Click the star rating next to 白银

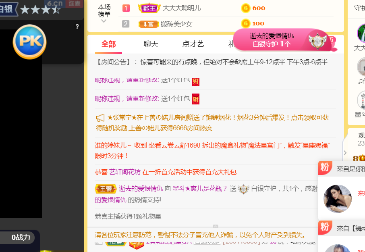[x=40, y=10]
